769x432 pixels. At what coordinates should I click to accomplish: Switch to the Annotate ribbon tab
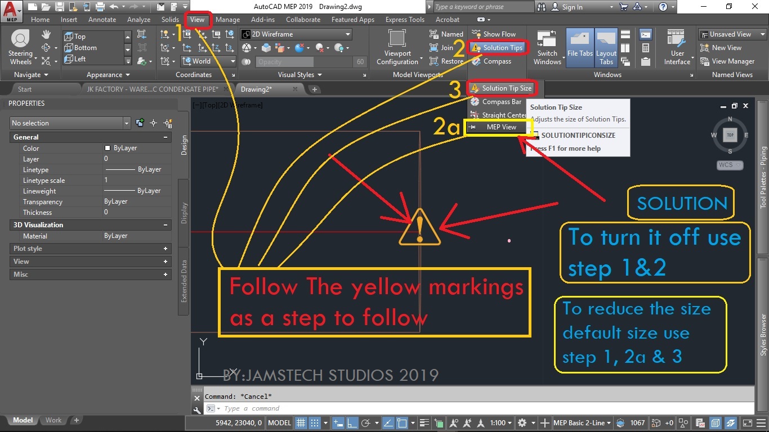point(102,20)
